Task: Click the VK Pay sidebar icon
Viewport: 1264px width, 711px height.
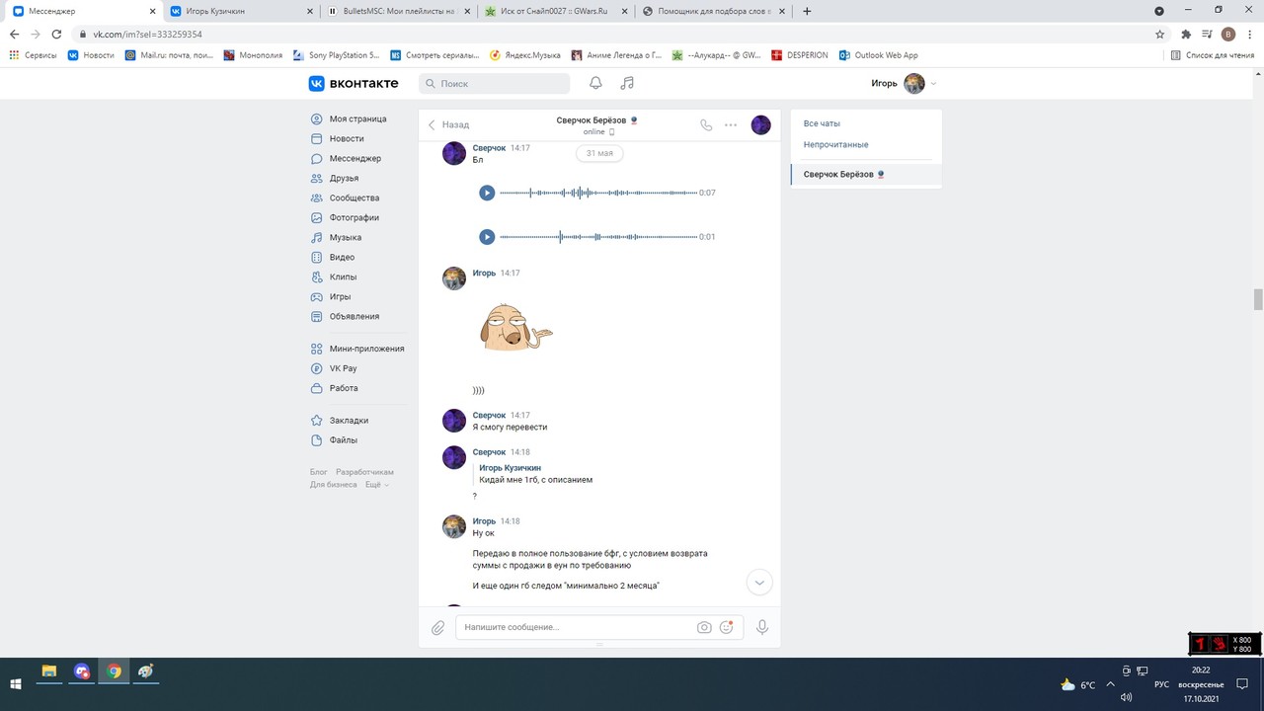Action: pyautogui.click(x=317, y=368)
